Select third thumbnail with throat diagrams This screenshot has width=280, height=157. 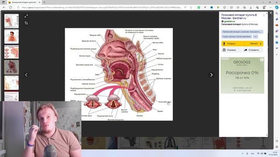coord(11,52)
